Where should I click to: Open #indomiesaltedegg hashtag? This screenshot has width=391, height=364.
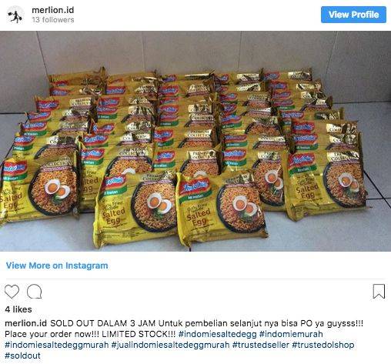(x=218, y=334)
